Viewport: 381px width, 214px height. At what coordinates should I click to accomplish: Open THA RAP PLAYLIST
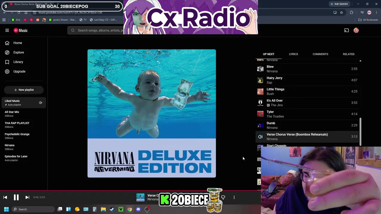click(24, 125)
